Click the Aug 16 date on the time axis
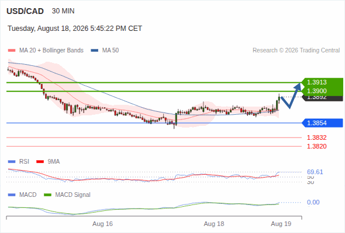 click(x=102, y=224)
